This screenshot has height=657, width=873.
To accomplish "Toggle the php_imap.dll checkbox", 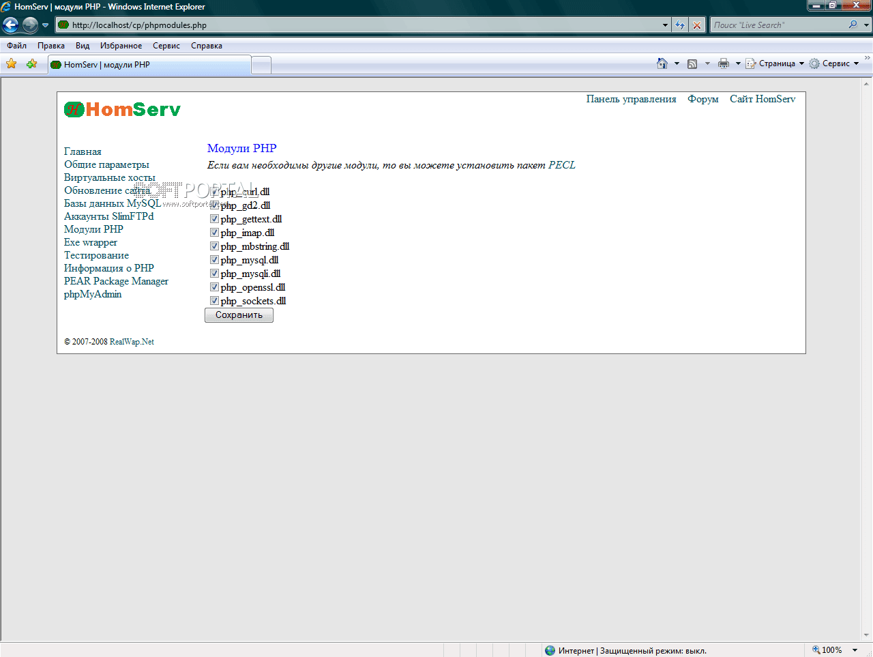I will click(214, 233).
